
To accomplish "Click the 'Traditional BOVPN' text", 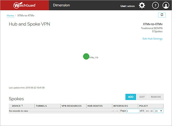I will pos(152,28).
